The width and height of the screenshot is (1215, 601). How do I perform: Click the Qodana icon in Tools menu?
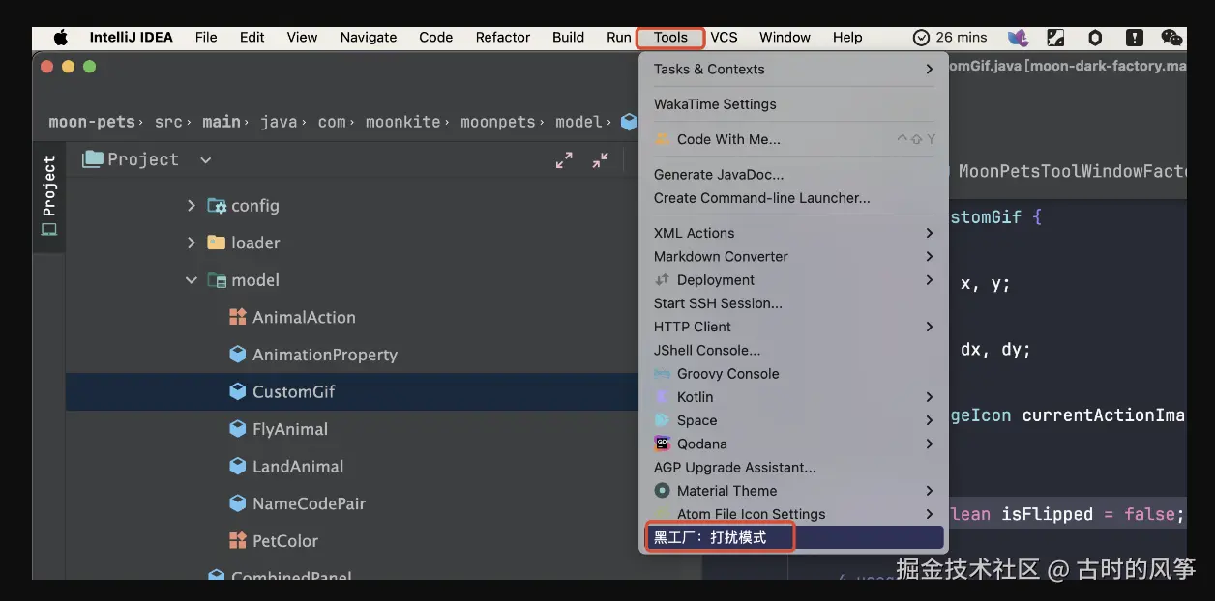coord(662,444)
